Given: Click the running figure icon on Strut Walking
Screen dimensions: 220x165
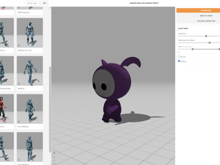Looking at the screenshot, I should (x=19, y=122).
